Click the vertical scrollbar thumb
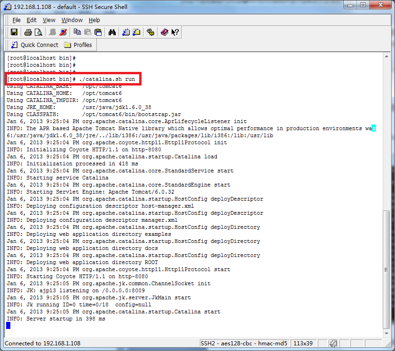Screen dimensions: 395x351 386,269
